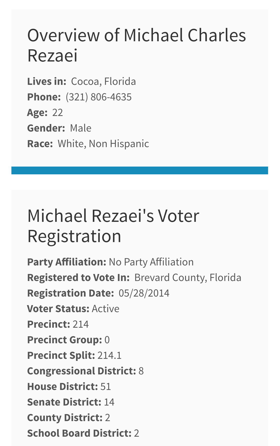Select the Voter Status Active value

point(106,308)
